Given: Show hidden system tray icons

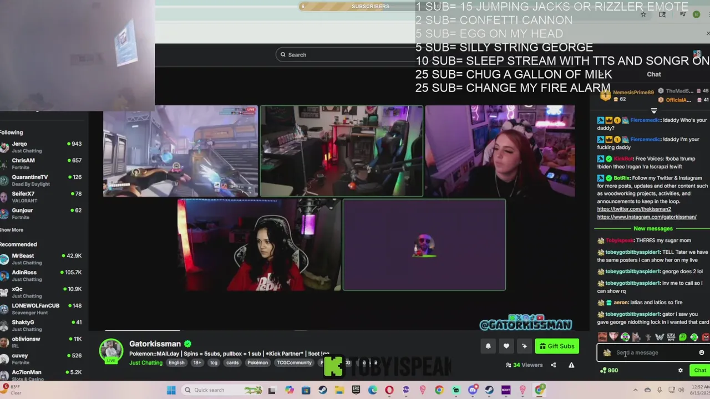Looking at the screenshot, I should pos(635,390).
